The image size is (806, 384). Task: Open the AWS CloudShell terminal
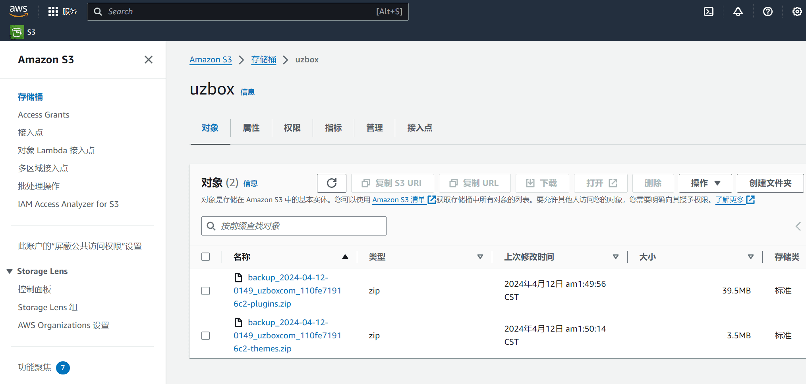(x=708, y=12)
